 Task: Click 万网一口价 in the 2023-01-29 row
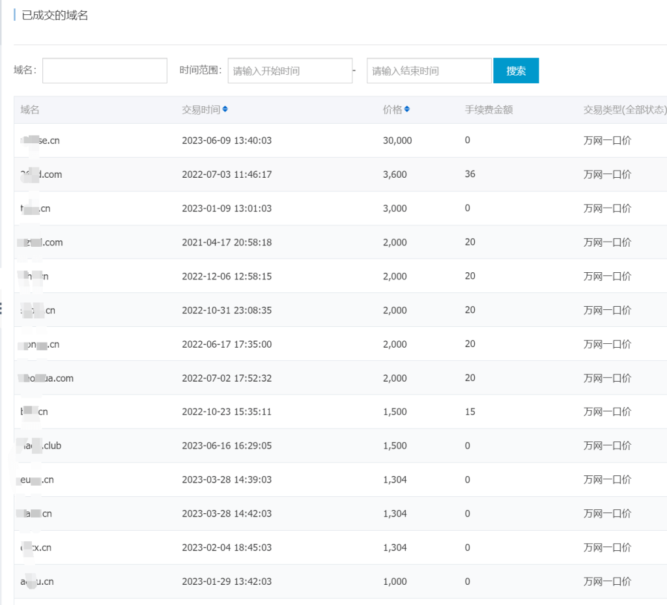pyautogui.click(x=607, y=582)
